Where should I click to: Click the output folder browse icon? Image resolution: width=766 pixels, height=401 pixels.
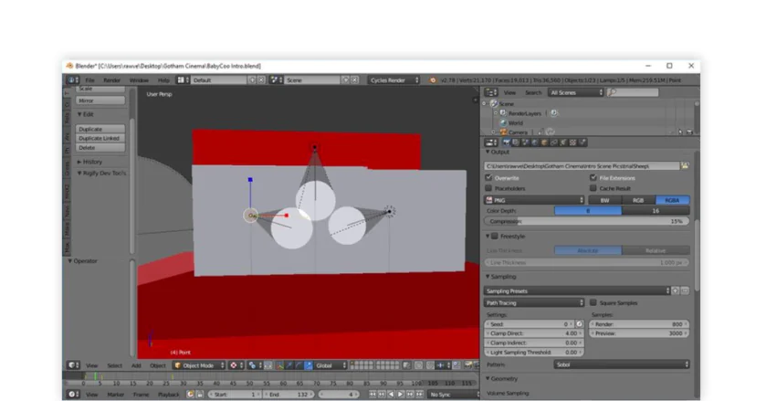click(x=685, y=166)
